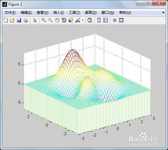Open the 文件(F) menu
Image resolution: width=168 pixels, height=150 pixels.
(x=10, y=13)
